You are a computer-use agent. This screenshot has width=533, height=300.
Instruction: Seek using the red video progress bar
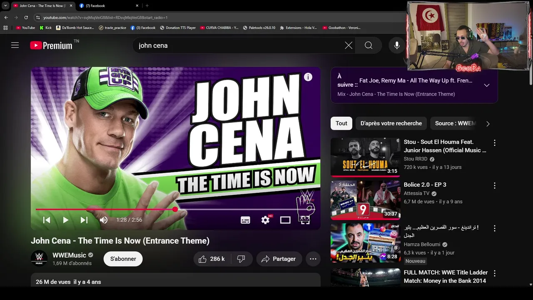[175, 209]
